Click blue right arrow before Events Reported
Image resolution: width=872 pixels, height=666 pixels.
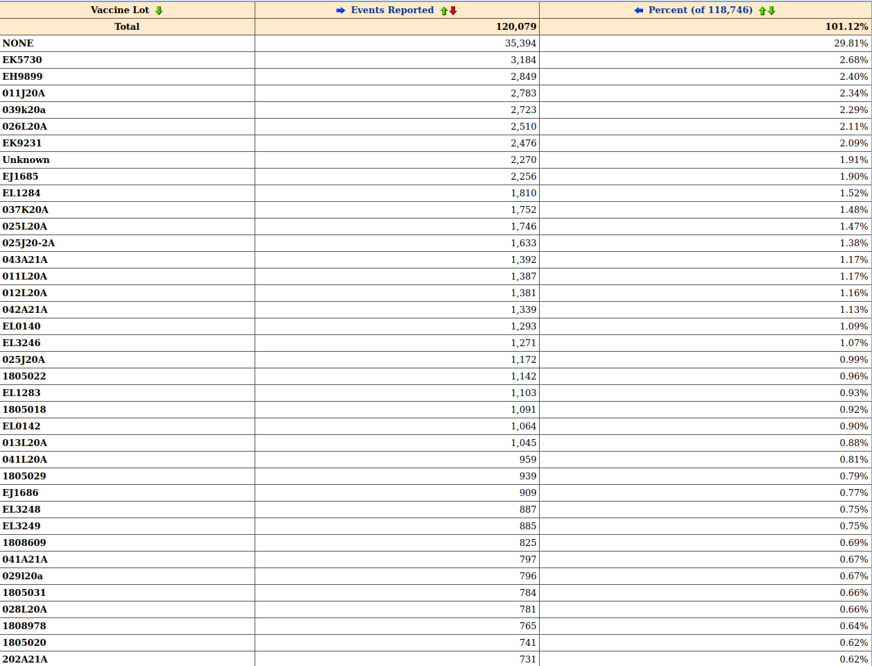[341, 10]
